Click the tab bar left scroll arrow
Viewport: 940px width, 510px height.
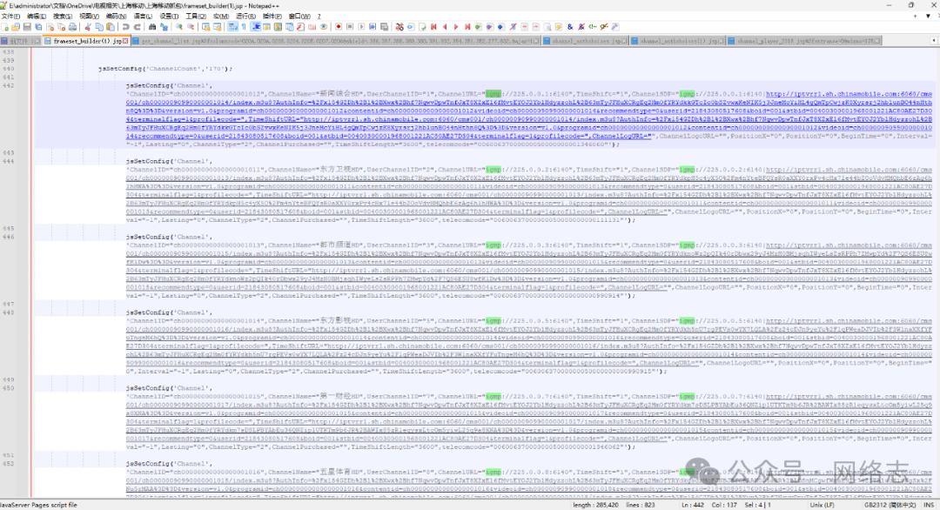(x=933, y=41)
